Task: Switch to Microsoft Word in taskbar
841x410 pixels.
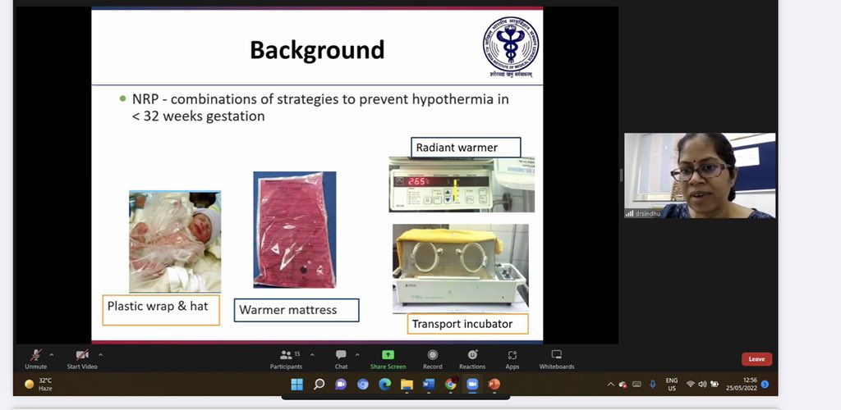Action: pyautogui.click(x=429, y=384)
